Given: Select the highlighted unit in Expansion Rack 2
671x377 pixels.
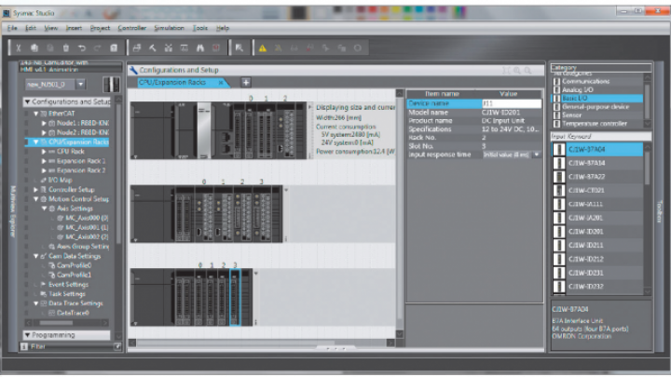Looking at the screenshot, I should point(235,297).
